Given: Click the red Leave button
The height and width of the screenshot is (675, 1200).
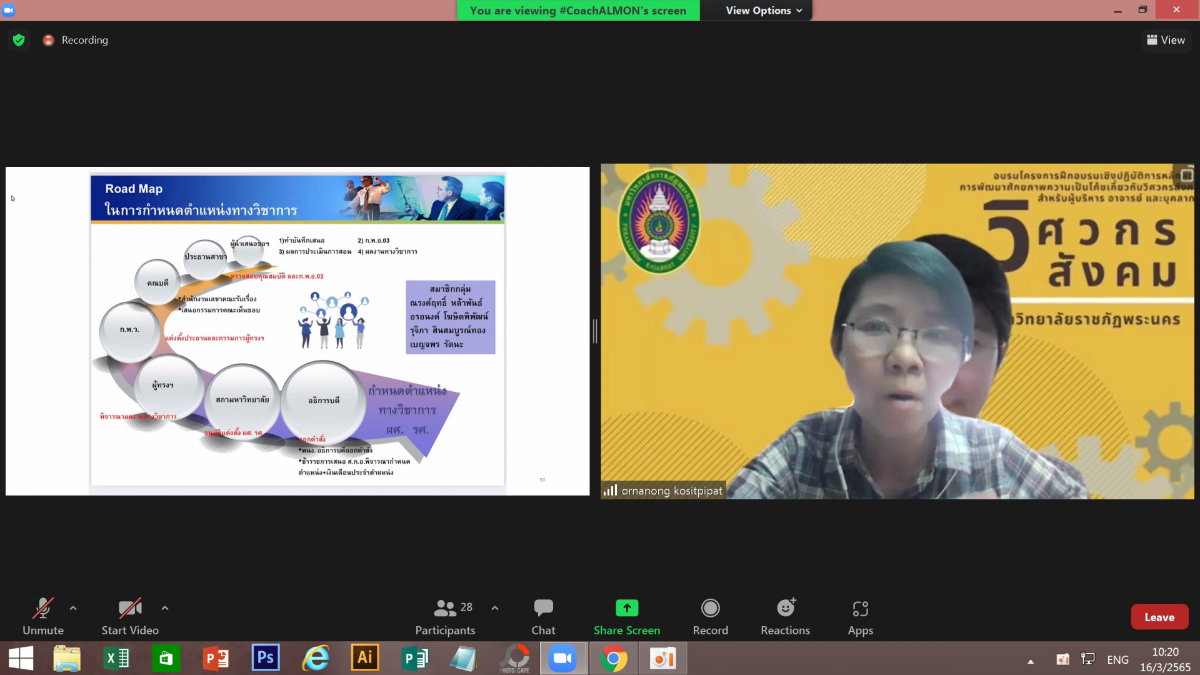Looking at the screenshot, I should coord(1159,617).
